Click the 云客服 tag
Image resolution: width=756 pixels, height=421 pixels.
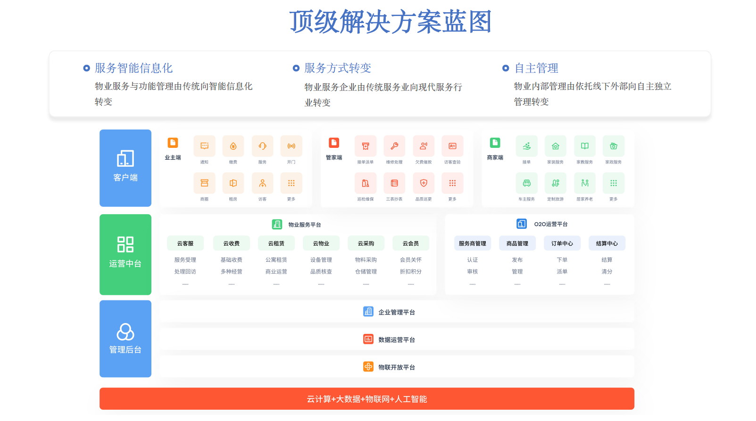click(185, 243)
